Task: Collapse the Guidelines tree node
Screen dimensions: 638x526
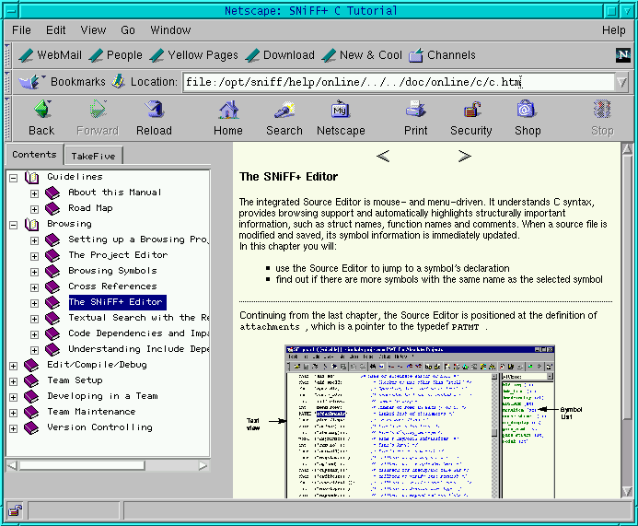Action: point(14,177)
